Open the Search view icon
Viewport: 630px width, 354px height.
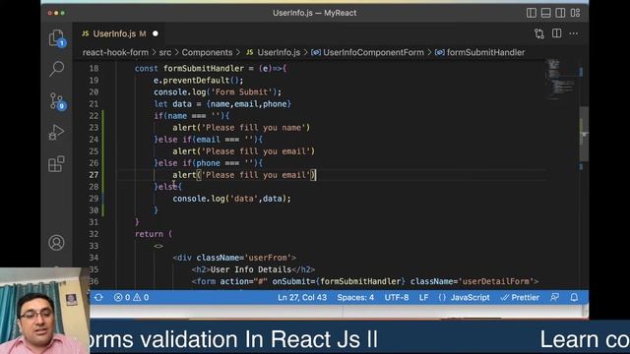[56, 69]
